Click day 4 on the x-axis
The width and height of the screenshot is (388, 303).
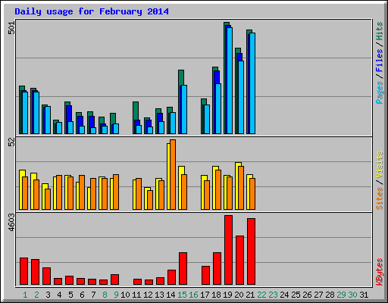click(59, 295)
